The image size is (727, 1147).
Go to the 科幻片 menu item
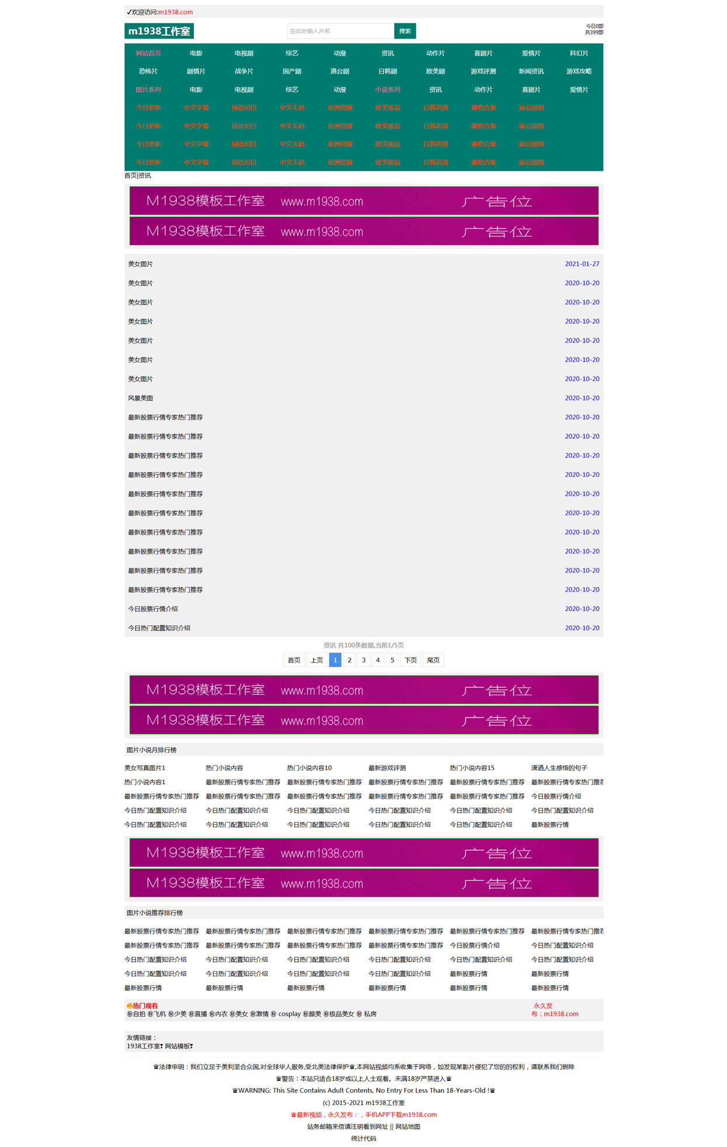[x=579, y=53]
